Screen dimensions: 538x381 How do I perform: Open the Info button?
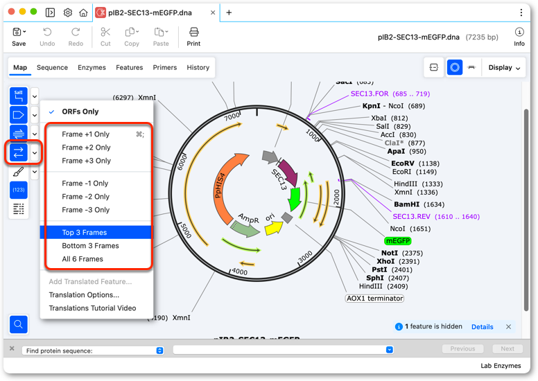(519, 37)
